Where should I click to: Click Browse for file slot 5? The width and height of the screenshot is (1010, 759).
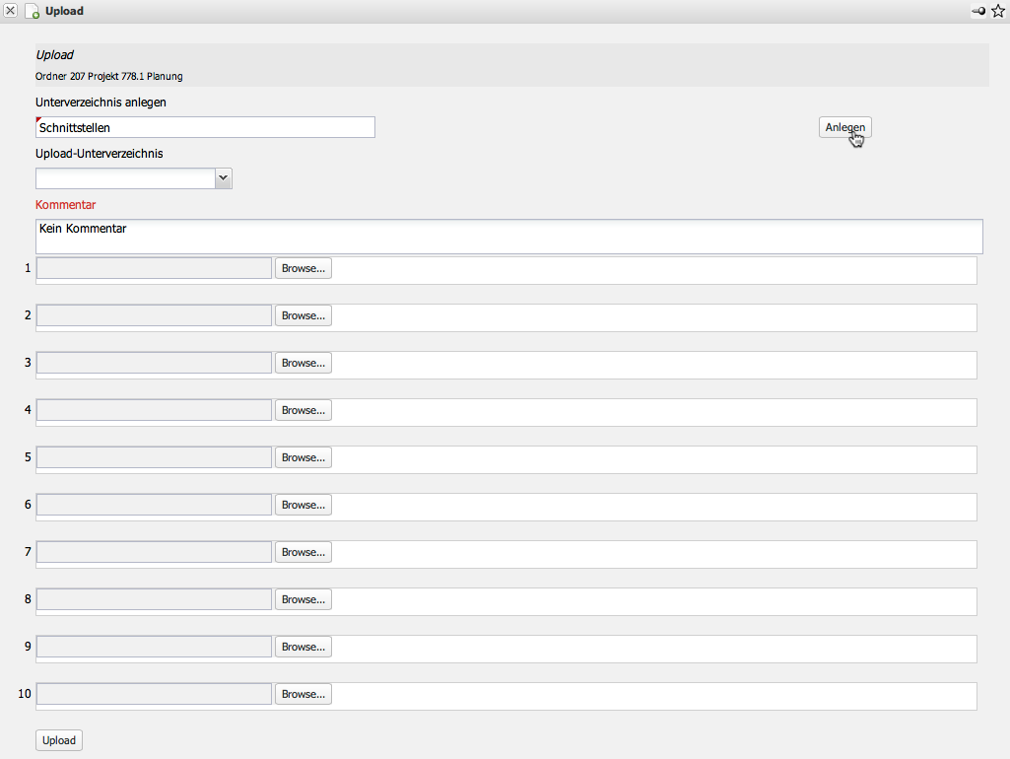pos(303,457)
